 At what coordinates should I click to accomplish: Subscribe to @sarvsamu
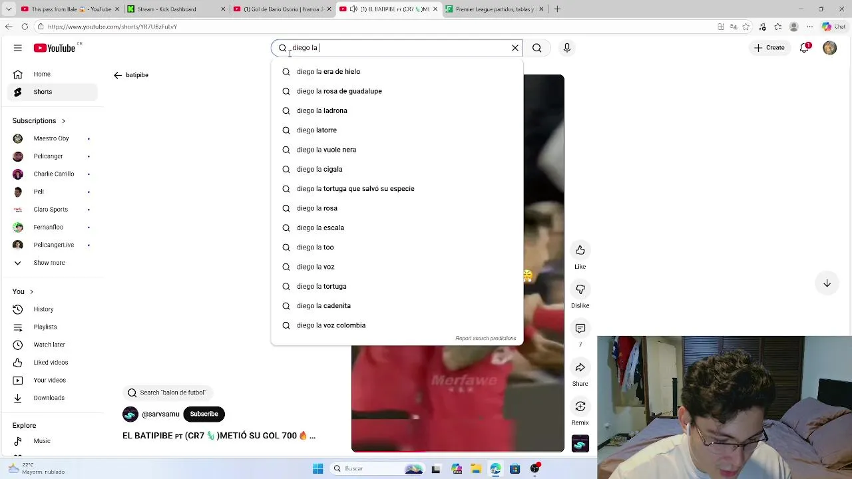point(204,414)
